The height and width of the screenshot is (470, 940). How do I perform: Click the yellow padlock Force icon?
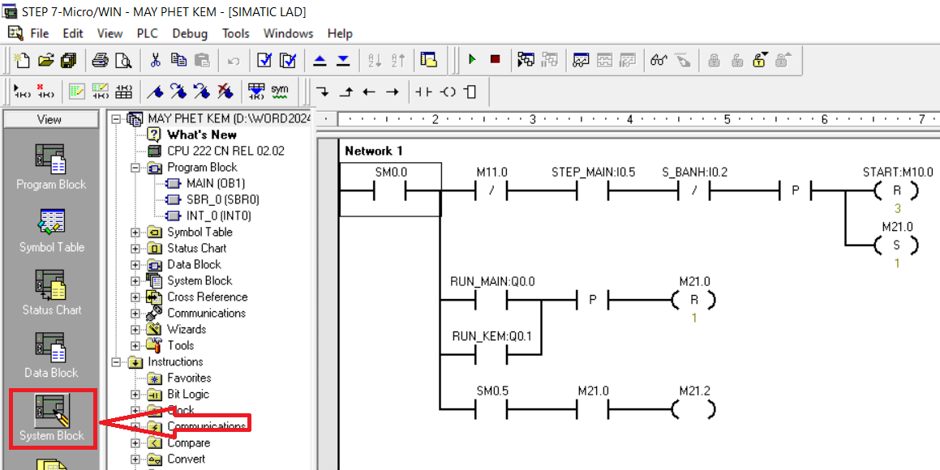760,60
